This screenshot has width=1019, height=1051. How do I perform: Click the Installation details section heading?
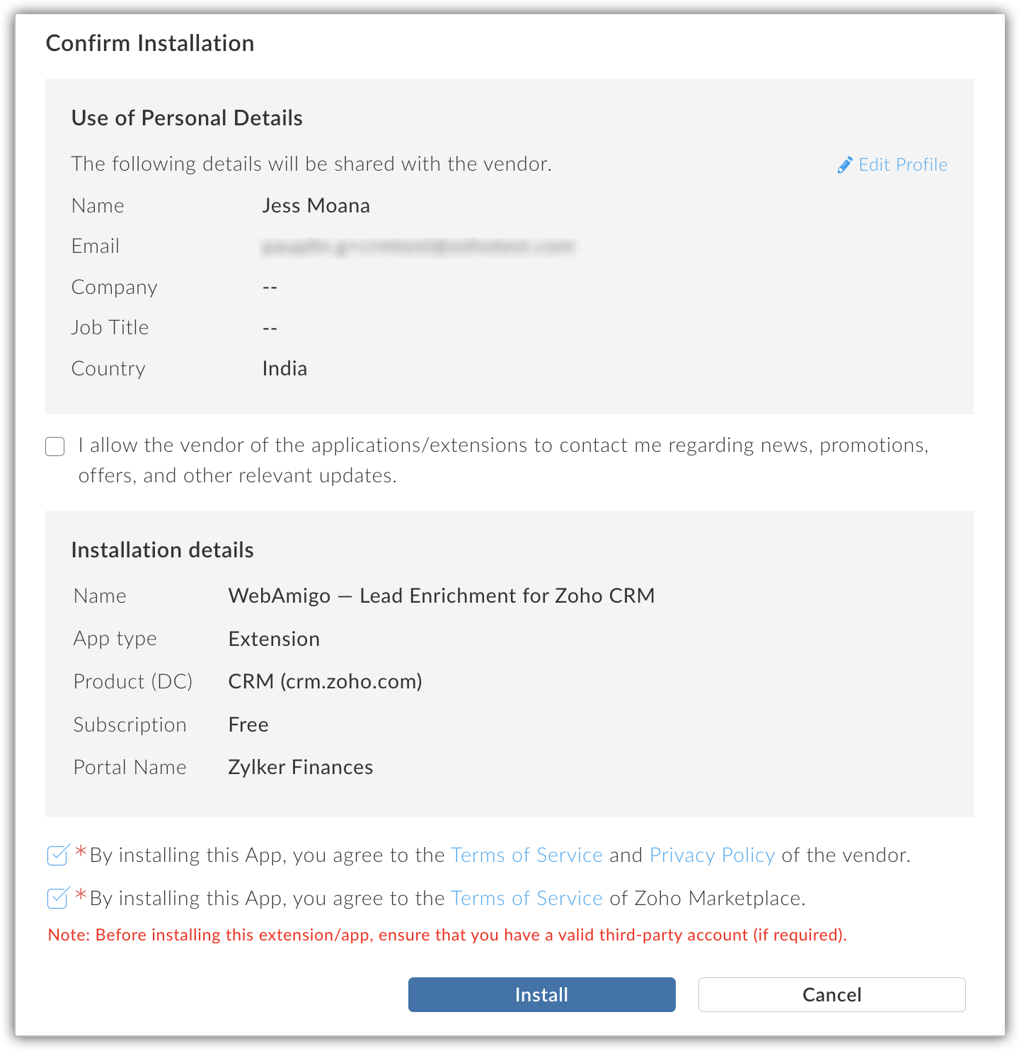pos(162,550)
